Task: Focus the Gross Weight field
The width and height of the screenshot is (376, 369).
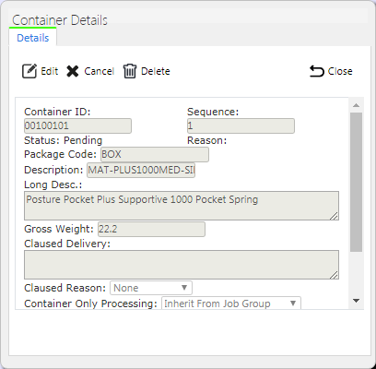Action: (151, 229)
